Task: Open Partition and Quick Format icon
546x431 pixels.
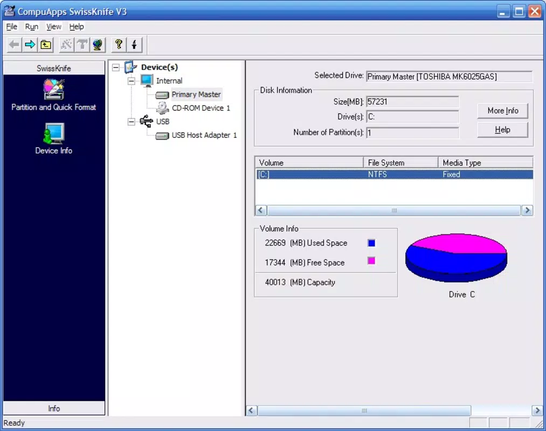Action: coord(53,89)
